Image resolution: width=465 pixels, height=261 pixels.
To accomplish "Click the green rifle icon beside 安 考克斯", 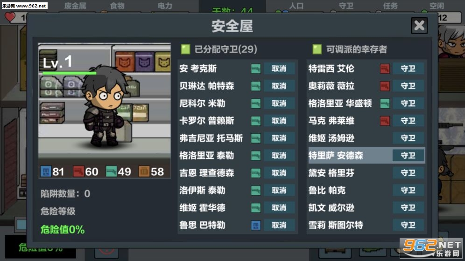I will point(256,69).
